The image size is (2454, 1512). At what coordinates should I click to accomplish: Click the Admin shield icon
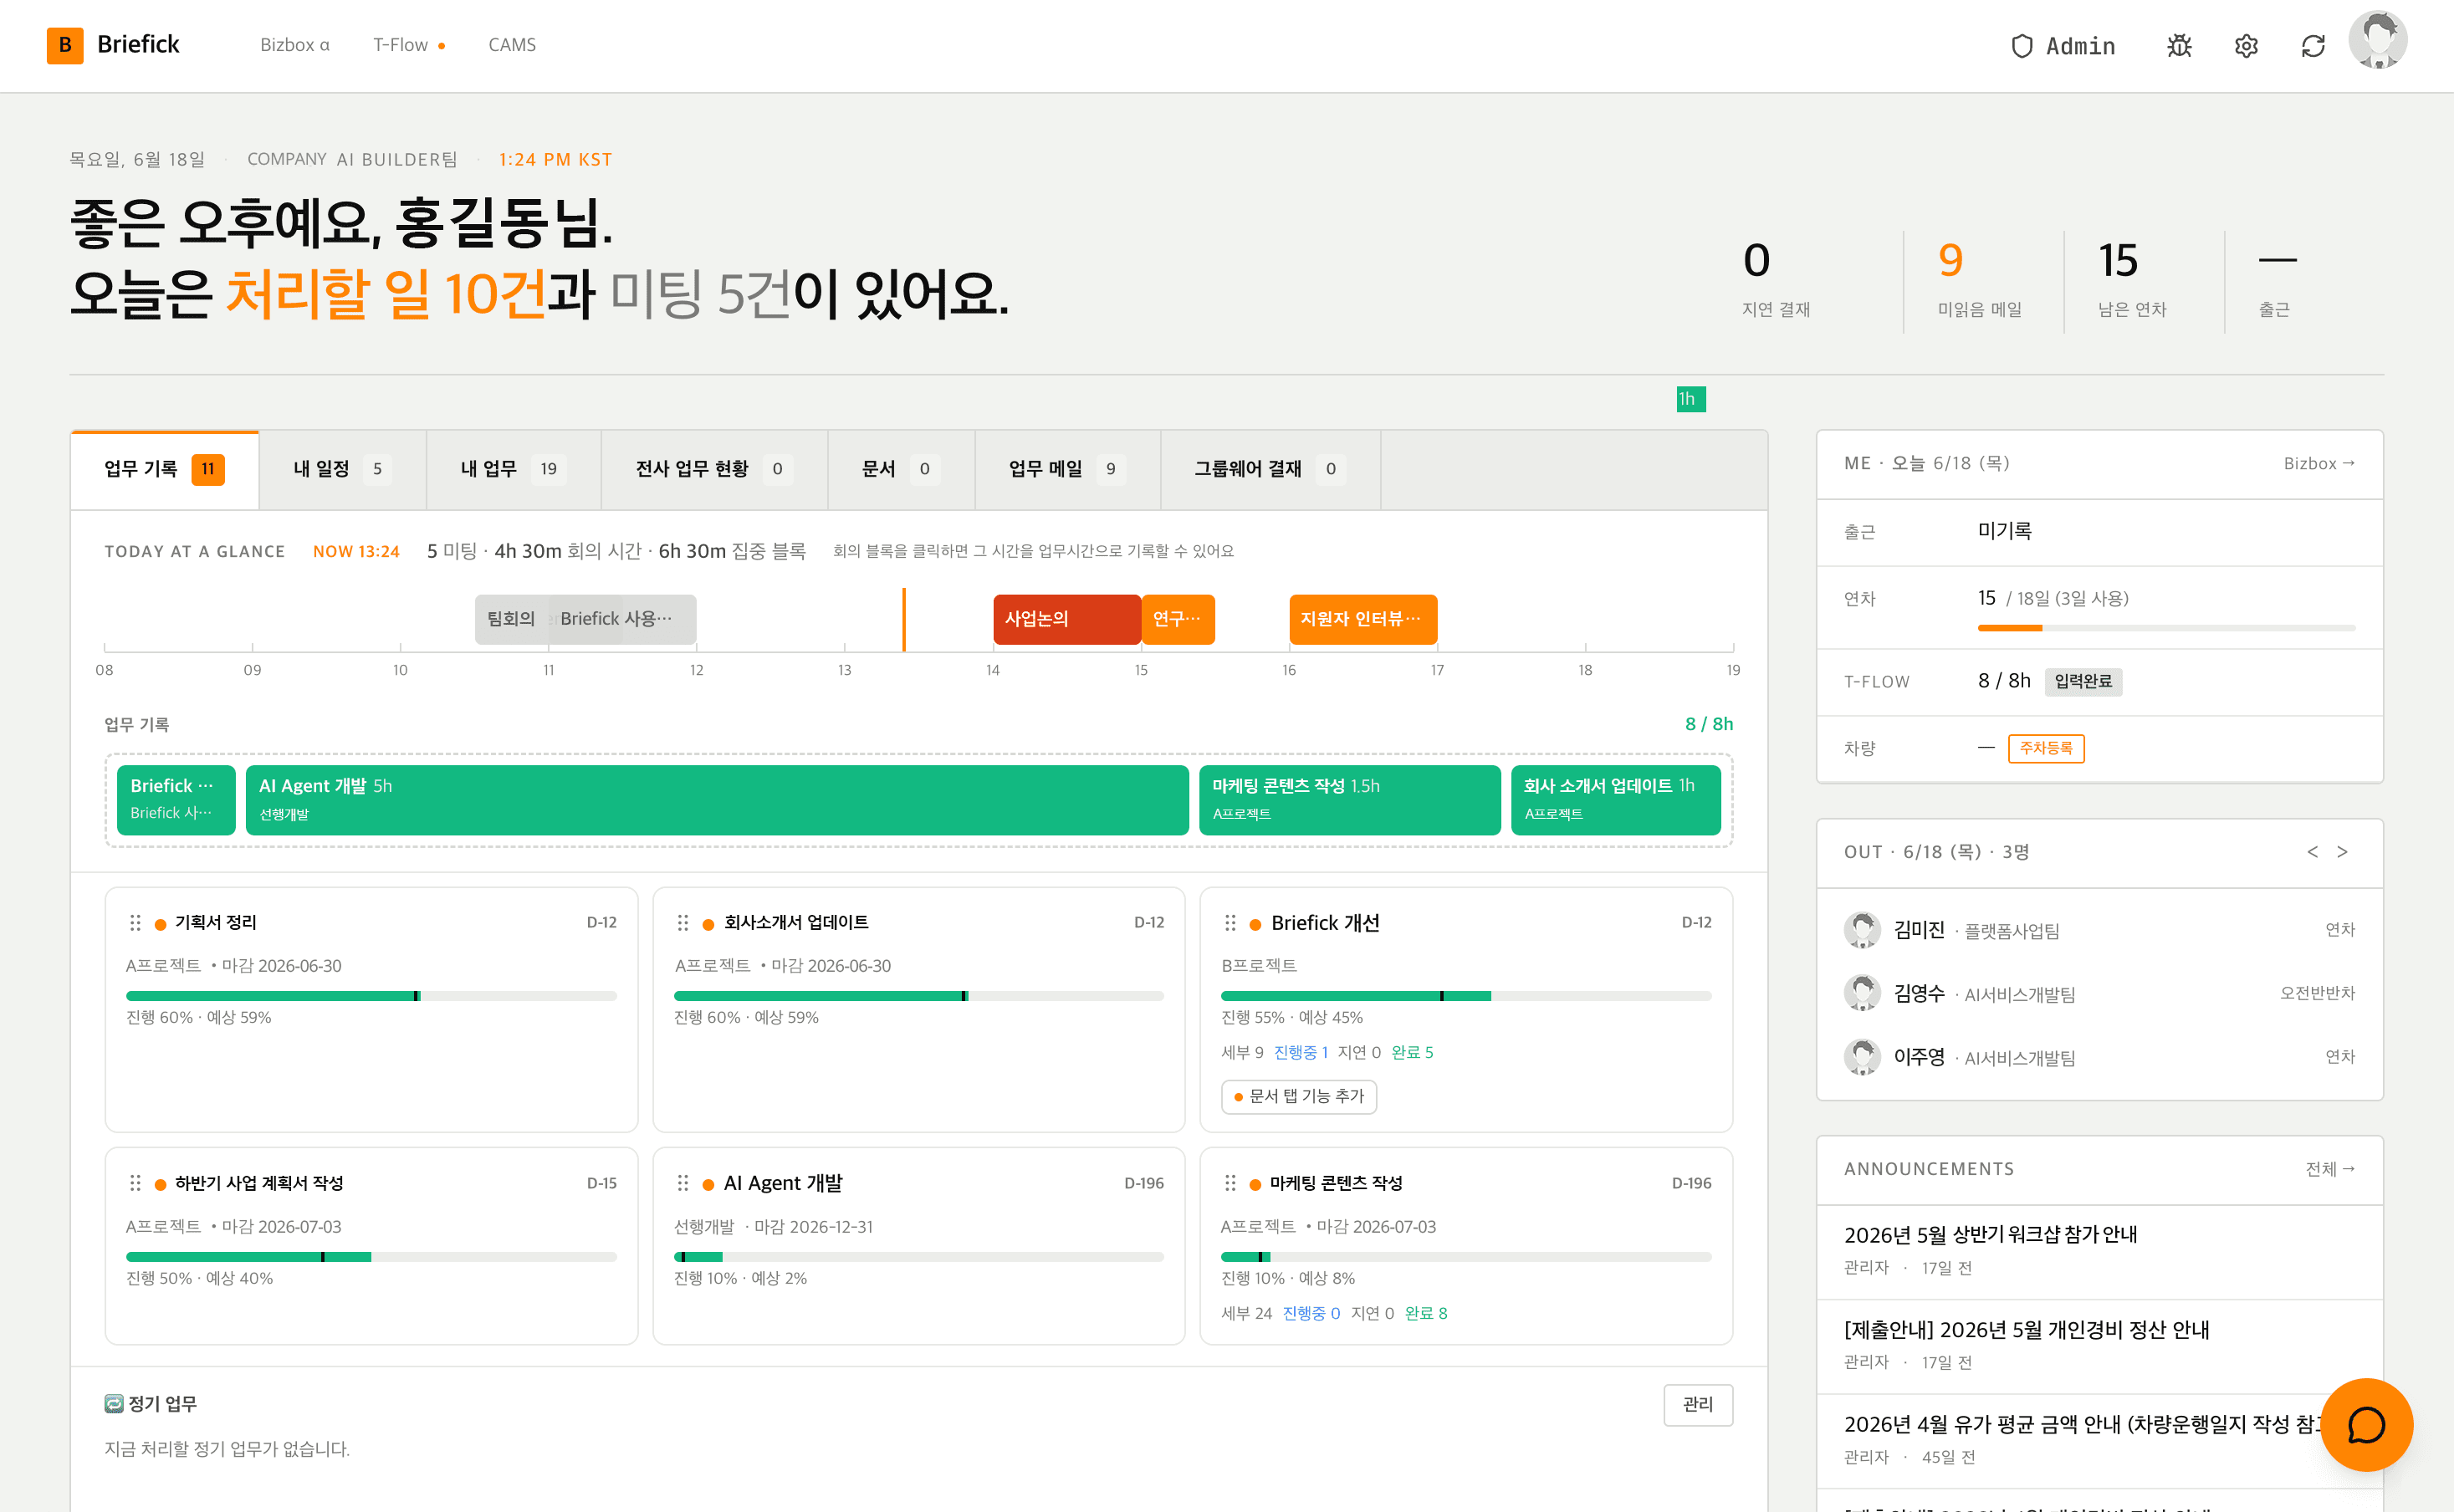2022,46
